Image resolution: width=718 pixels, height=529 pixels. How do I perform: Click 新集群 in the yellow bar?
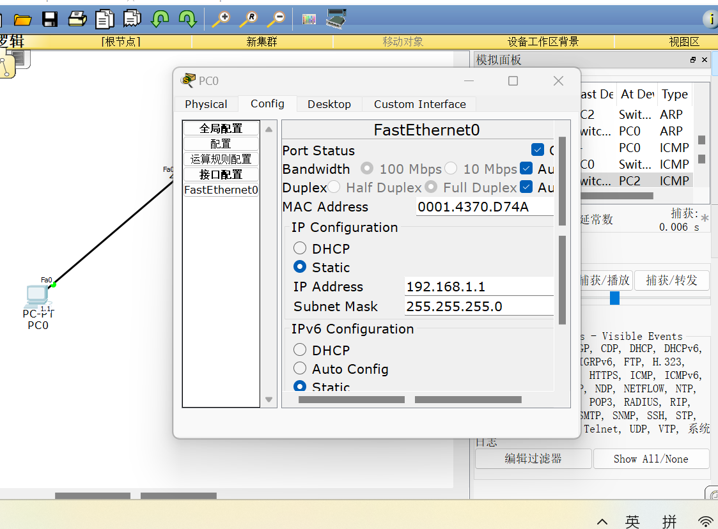point(262,42)
